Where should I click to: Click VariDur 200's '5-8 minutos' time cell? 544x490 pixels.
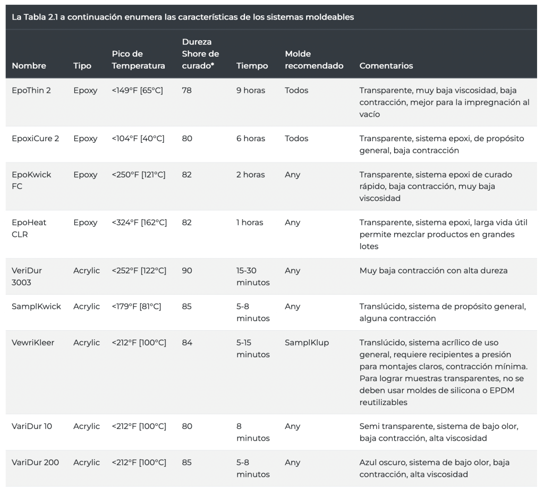pyautogui.click(x=253, y=468)
